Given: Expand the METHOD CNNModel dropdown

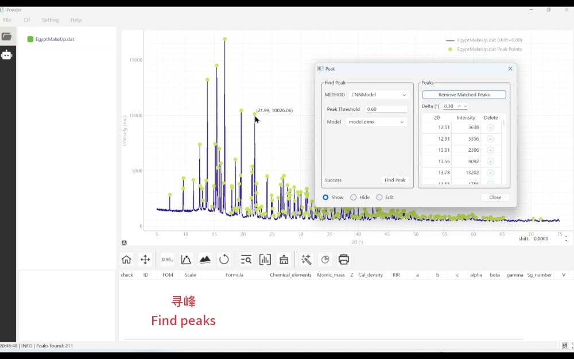Looking at the screenshot, I should tap(379, 95).
